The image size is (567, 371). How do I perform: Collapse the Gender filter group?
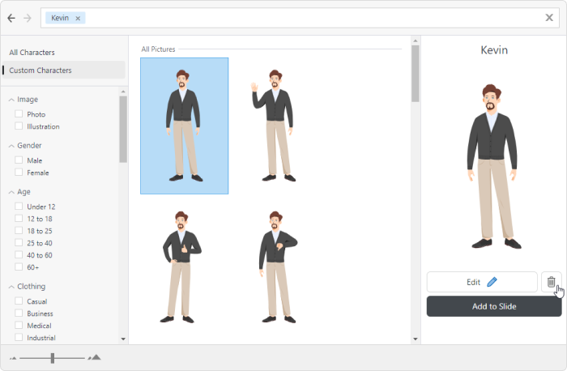[x=11, y=146]
